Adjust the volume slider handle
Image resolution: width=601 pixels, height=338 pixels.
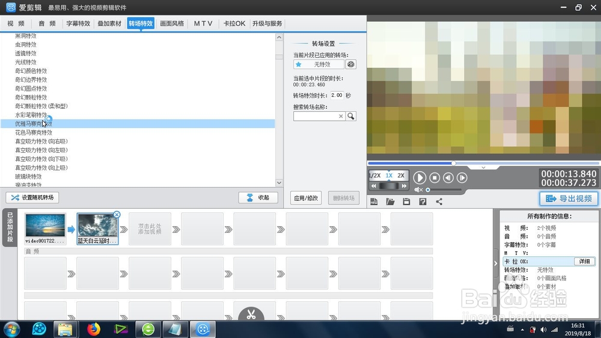(428, 189)
